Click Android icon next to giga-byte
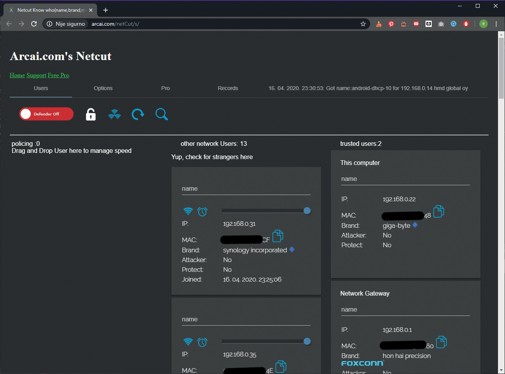 [415, 225]
